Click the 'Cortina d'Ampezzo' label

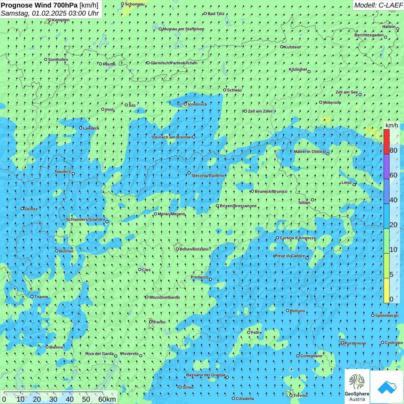point(298,238)
